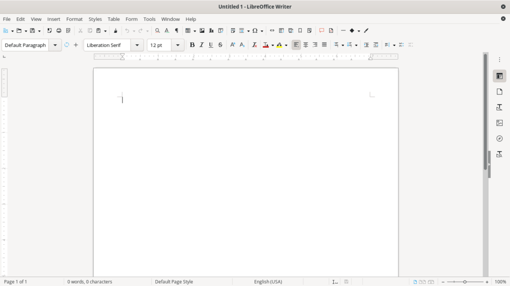This screenshot has height=286, width=510.
Task: Insert an image using the toolbar icon
Action: coord(202,31)
